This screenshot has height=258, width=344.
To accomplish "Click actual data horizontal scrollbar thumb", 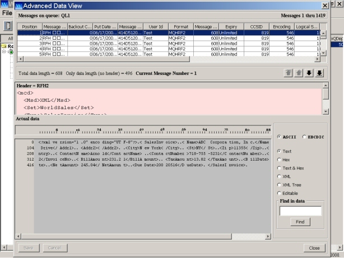I will click(x=127, y=236).
